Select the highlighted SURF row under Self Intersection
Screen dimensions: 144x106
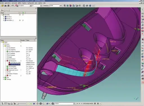(x=15, y=64)
